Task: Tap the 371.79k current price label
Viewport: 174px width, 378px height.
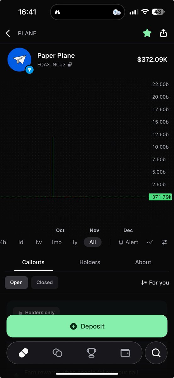Action: point(160,197)
